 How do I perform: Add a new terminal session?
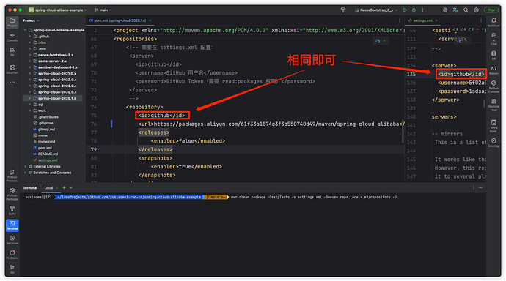(64, 187)
